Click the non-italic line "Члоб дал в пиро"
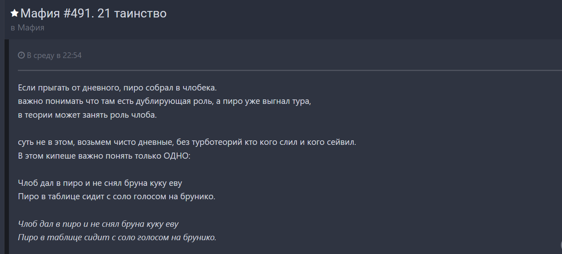562x254 pixels. [100, 183]
